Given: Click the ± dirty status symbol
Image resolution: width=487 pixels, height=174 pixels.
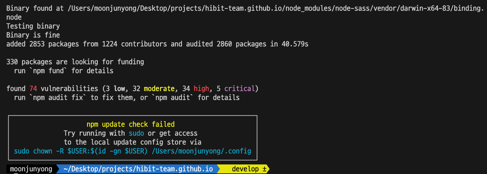Looking at the screenshot, I should click(264, 169).
